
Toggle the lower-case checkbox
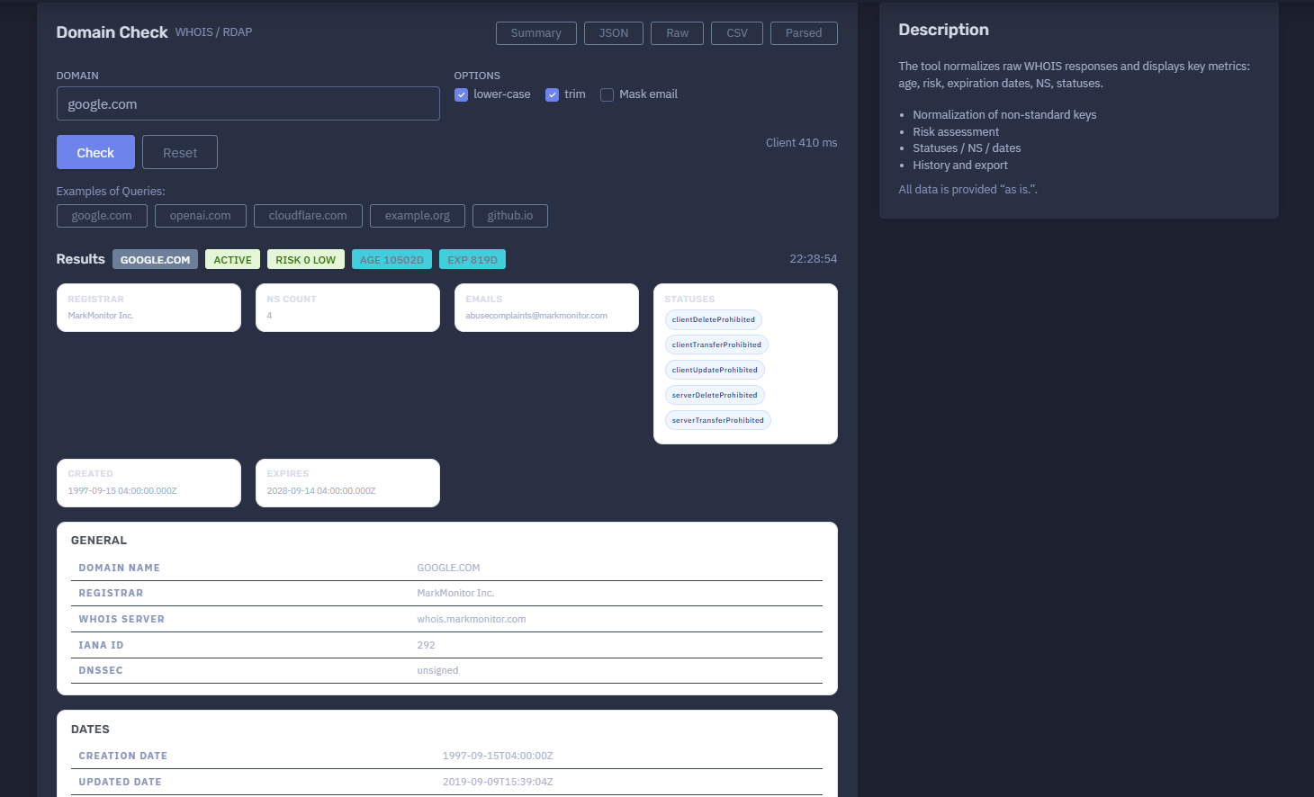point(461,94)
